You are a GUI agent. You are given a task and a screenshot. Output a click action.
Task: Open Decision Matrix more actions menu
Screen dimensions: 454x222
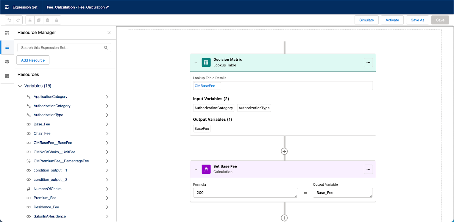coord(368,62)
